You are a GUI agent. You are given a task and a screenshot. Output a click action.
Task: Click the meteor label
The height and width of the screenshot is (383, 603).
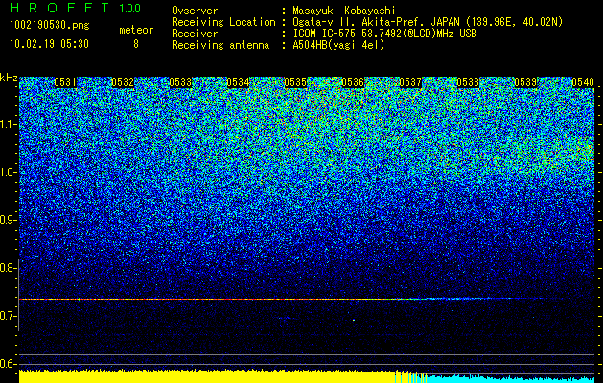pyautogui.click(x=136, y=30)
